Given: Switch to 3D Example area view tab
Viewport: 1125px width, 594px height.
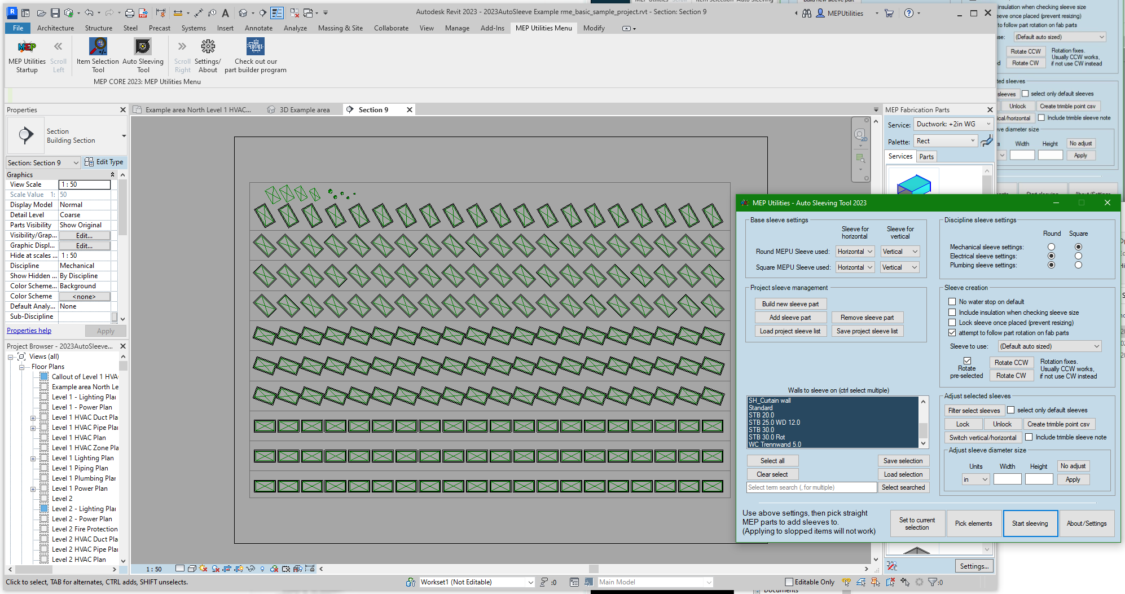Looking at the screenshot, I should [x=304, y=110].
